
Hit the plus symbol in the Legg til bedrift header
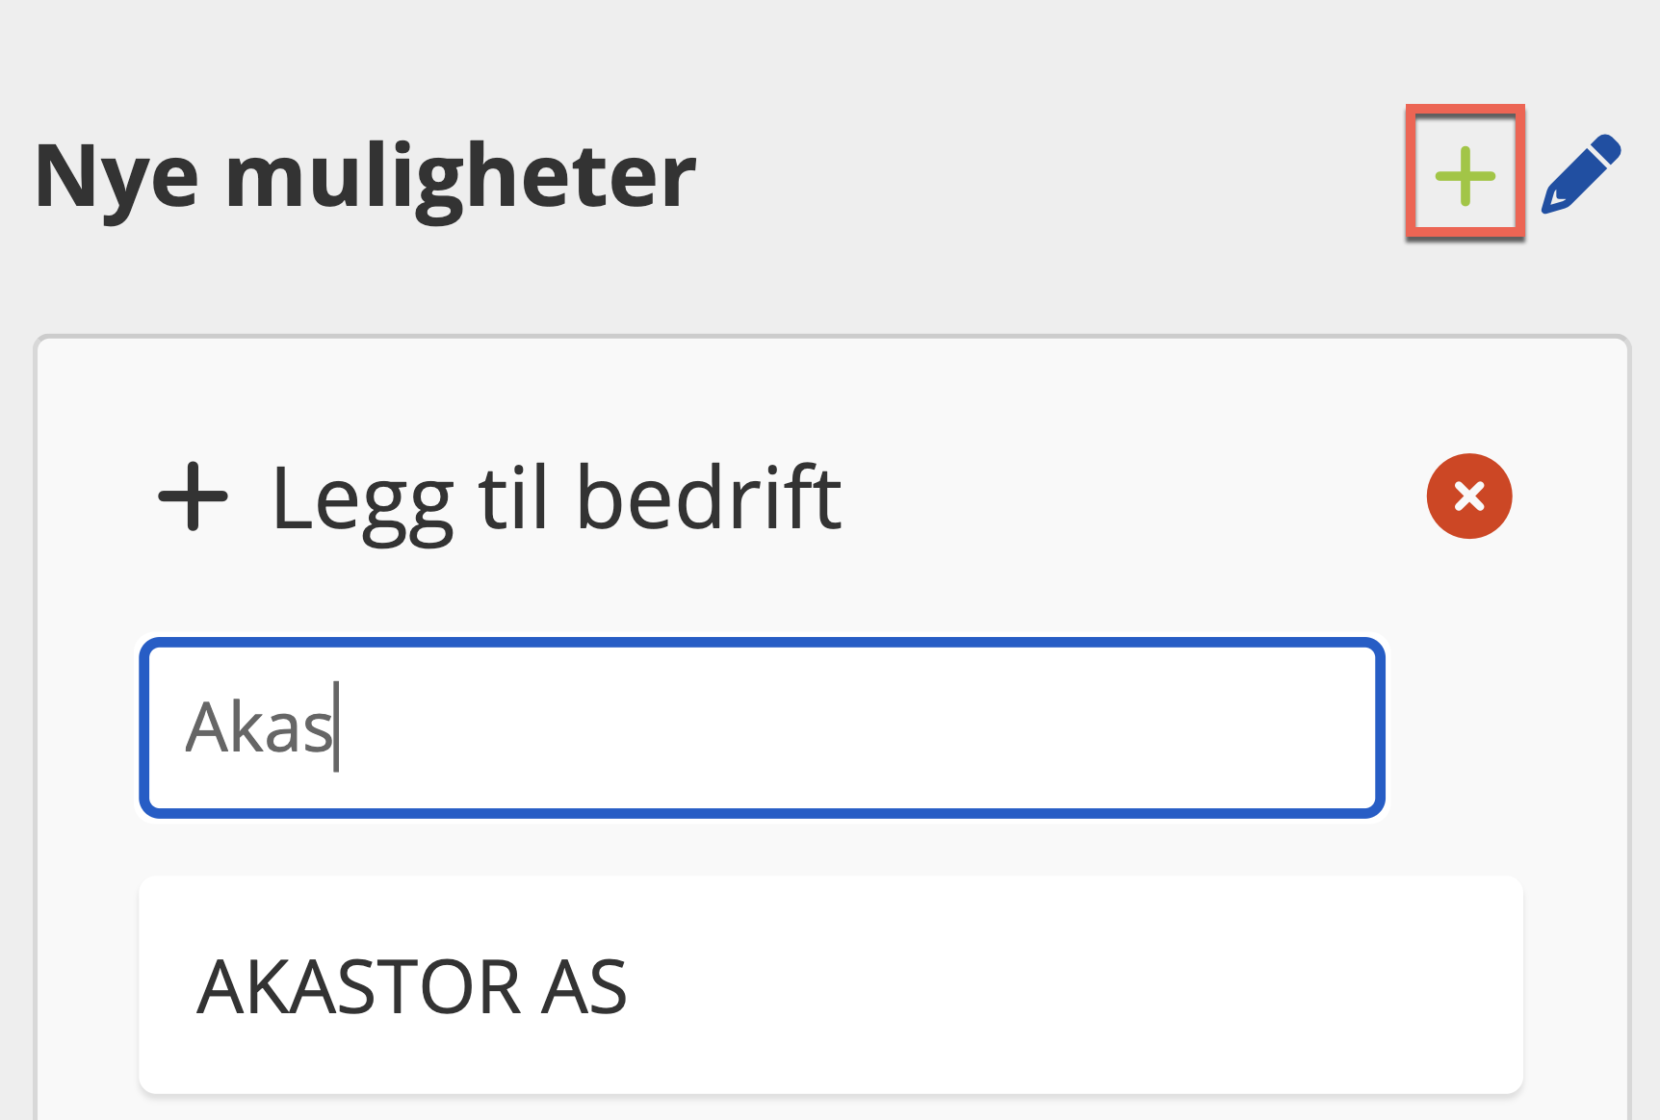(x=194, y=496)
